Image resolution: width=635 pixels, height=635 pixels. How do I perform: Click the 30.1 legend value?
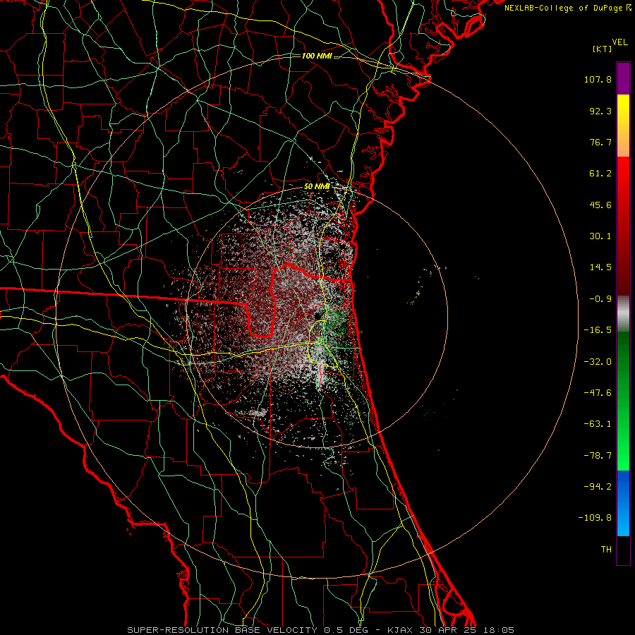pyautogui.click(x=600, y=236)
